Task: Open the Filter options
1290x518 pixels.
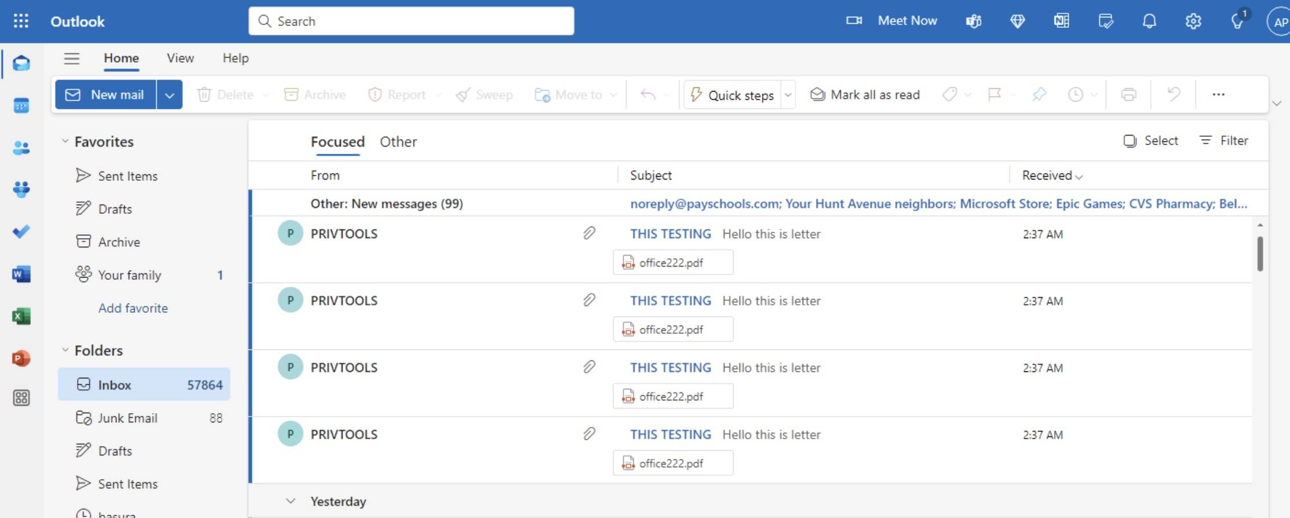Action: 1223,141
